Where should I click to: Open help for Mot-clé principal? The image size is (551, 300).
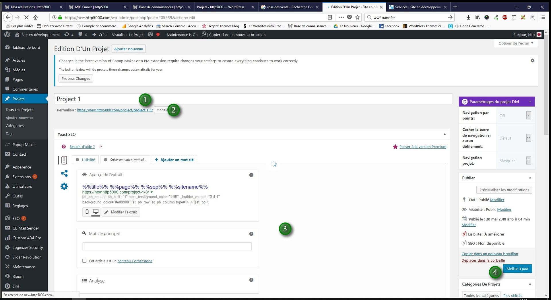click(x=251, y=234)
